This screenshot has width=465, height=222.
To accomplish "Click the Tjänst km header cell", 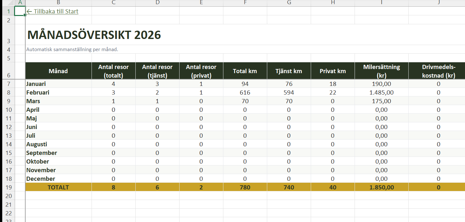I will (289, 71).
